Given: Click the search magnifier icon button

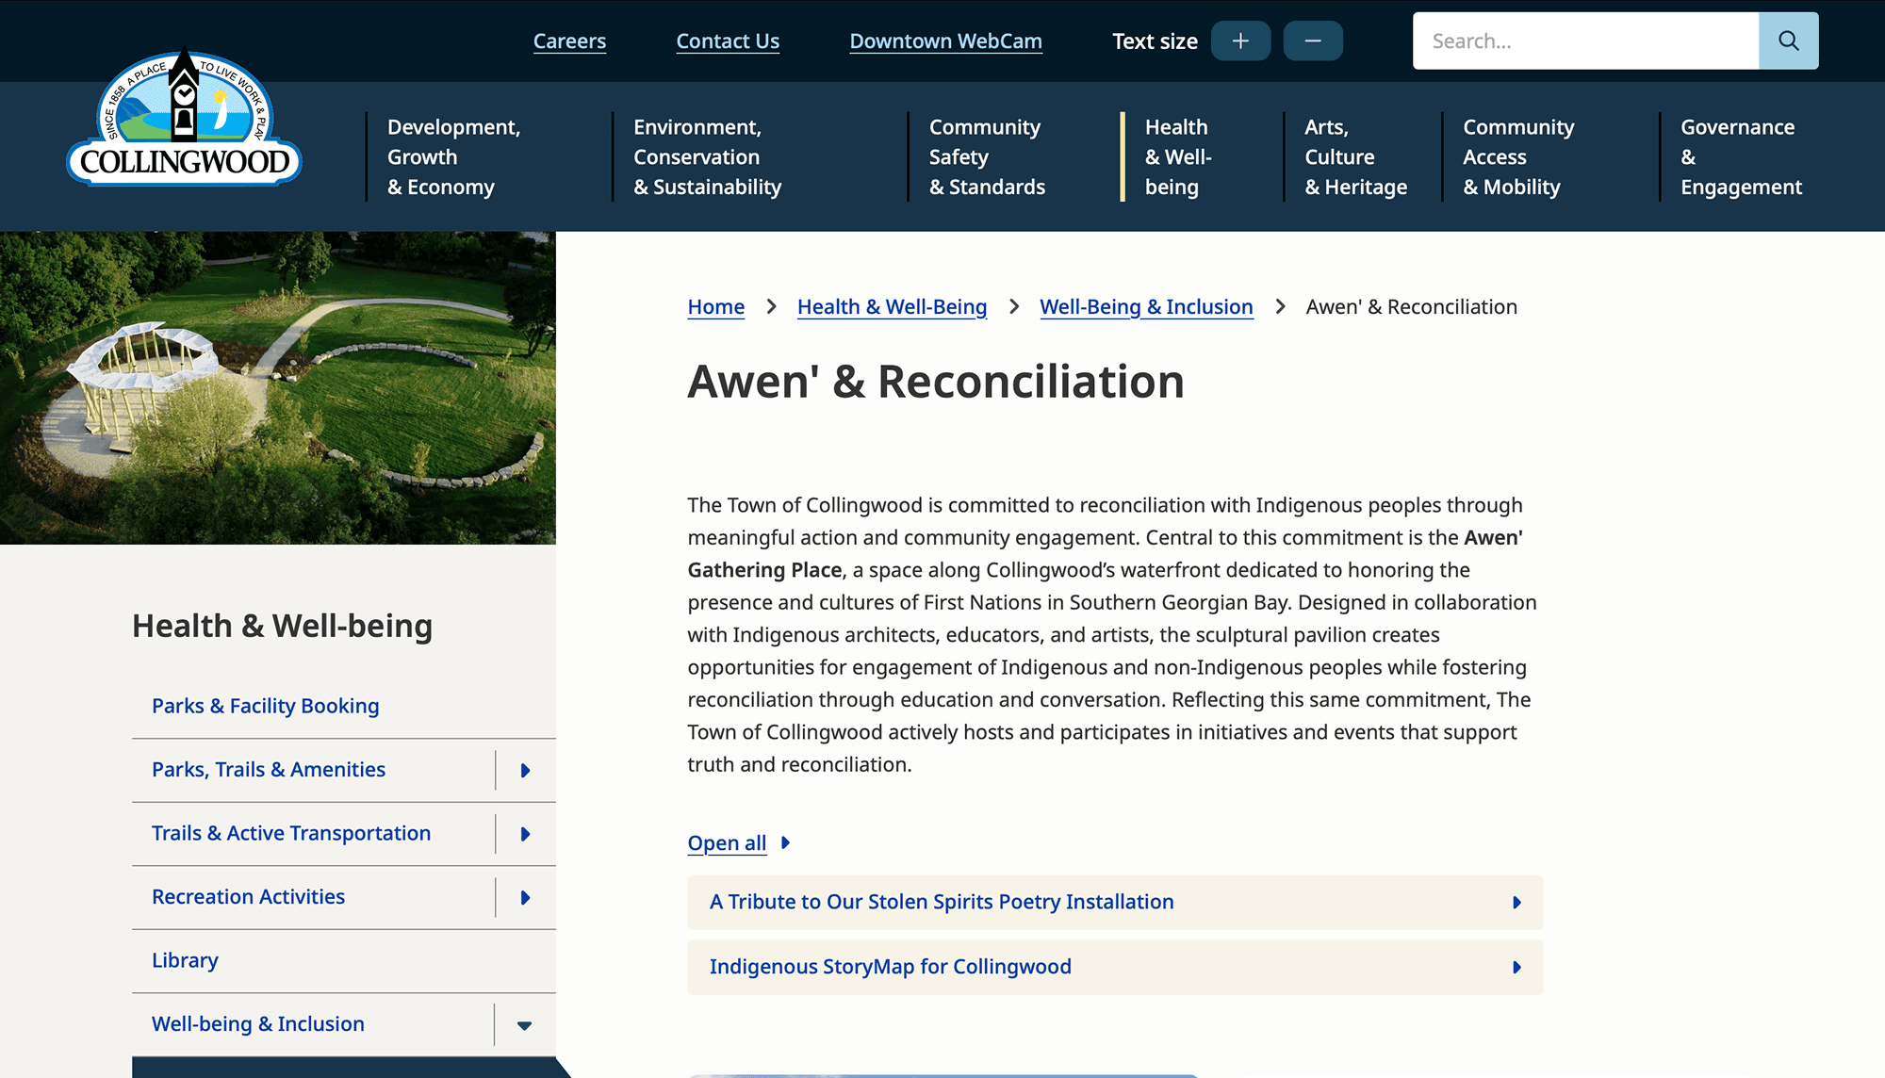Looking at the screenshot, I should point(1788,41).
